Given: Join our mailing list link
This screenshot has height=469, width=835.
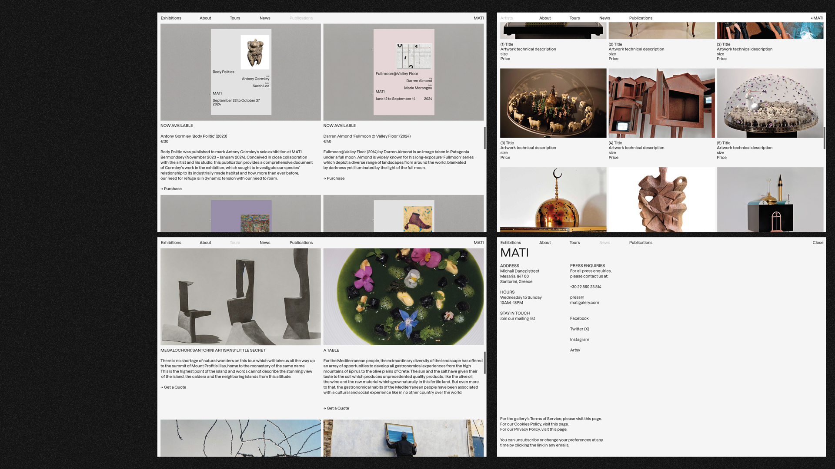Looking at the screenshot, I should [517, 319].
